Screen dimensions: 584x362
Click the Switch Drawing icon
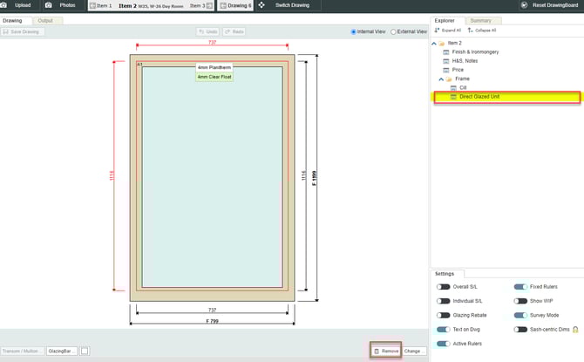pyautogui.click(x=261, y=5)
